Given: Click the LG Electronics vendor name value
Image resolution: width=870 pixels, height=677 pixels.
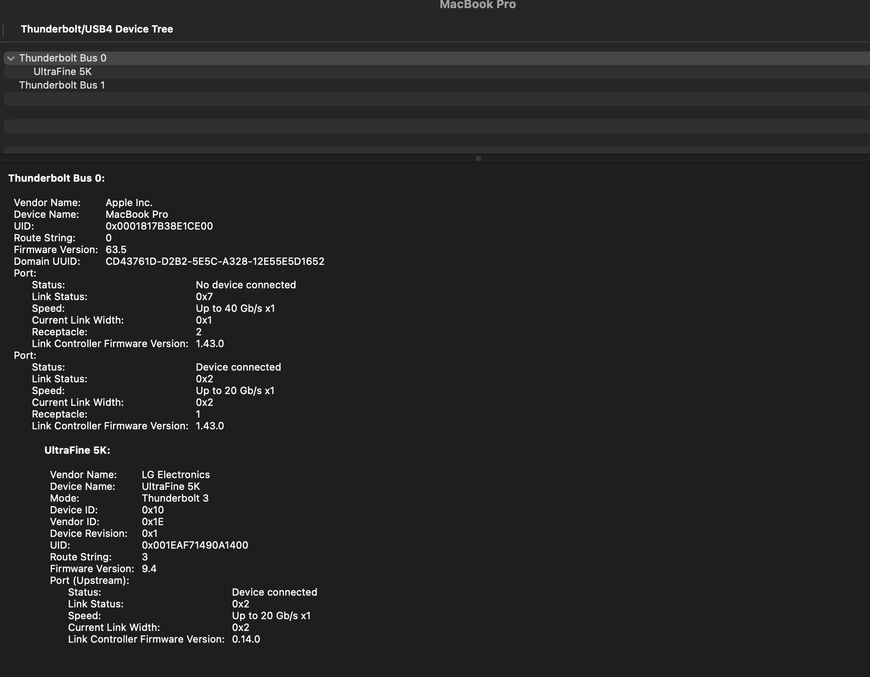Looking at the screenshot, I should tap(176, 475).
